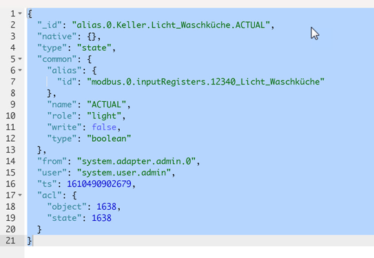Click the 1638 value for "state" on line 19
374x258 pixels.
102,218
